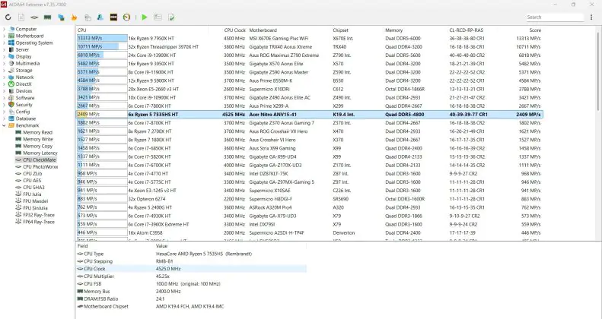Select the Motherboard Chipset field row

point(192,306)
